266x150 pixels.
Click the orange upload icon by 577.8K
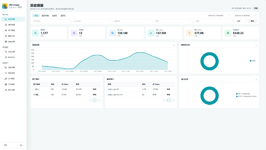[189, 33]
